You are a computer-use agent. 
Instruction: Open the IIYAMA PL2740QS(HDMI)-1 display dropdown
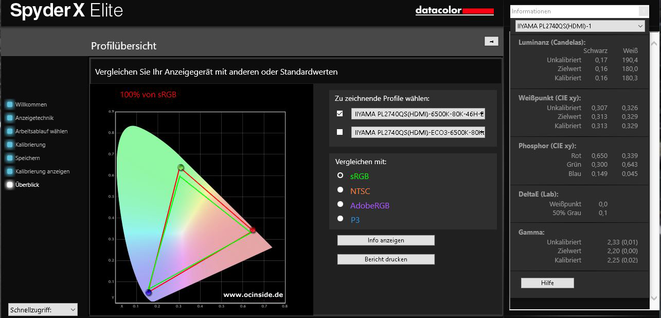pyautogui.click(x=580, y=26)
